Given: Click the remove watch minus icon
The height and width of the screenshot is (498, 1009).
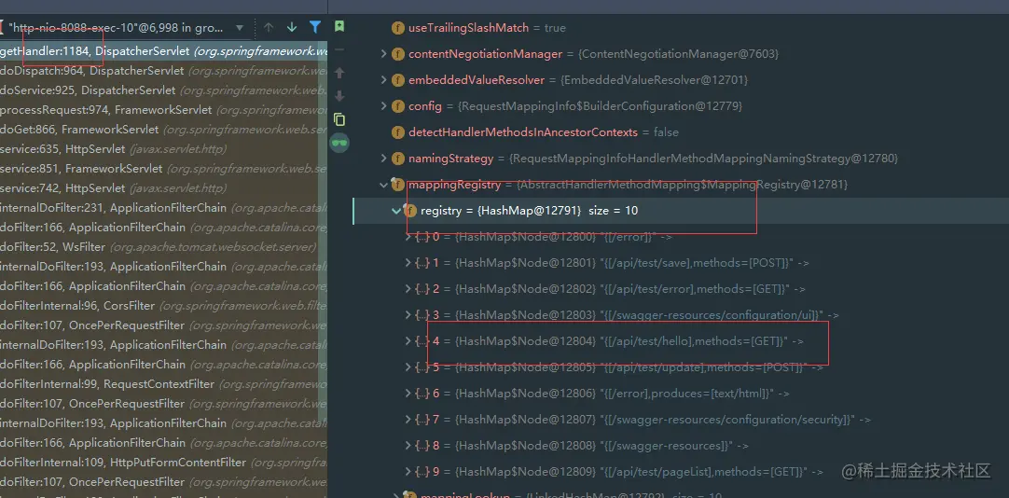Looking at the screenshot, I should tap(339, 49).
